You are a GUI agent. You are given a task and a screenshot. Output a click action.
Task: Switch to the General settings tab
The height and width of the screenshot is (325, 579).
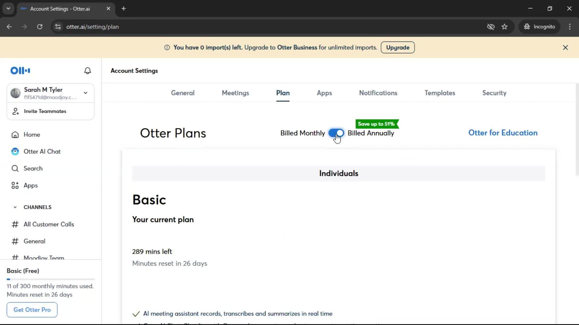pos(183,93)
